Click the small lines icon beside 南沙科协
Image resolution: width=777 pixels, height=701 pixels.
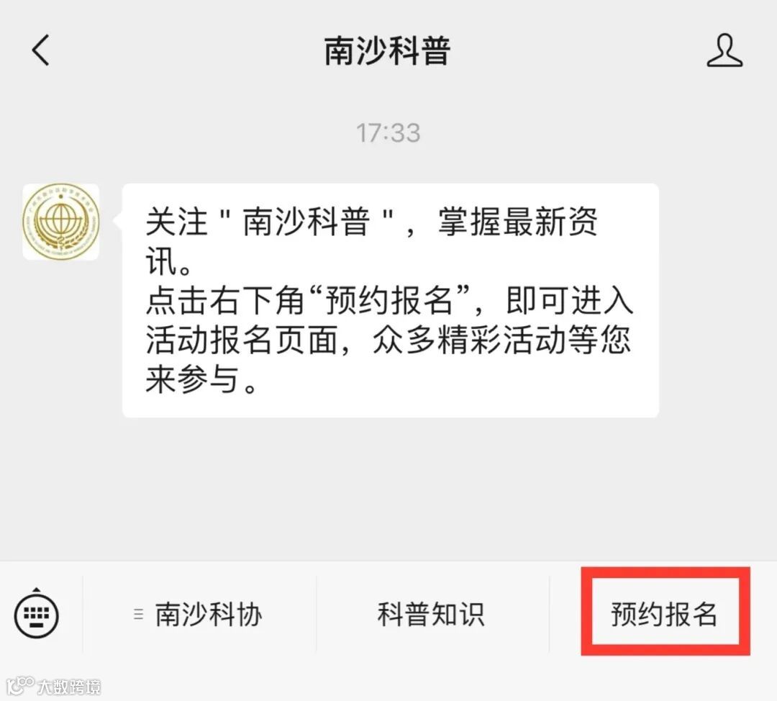click(x=139, y=614)
